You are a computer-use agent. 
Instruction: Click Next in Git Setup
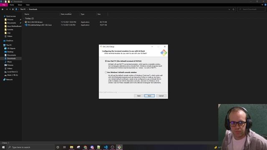(x=149, y=96)
